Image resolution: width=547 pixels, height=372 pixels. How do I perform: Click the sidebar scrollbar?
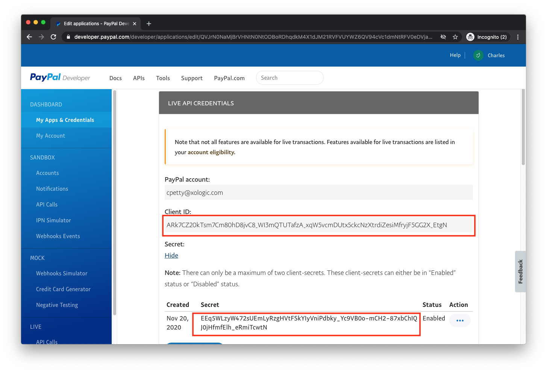tap(114, 202)
